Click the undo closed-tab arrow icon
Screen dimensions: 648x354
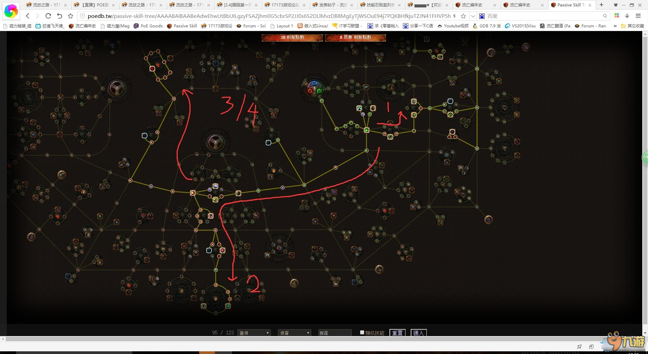pyautogui.click(x=59, y=16)
